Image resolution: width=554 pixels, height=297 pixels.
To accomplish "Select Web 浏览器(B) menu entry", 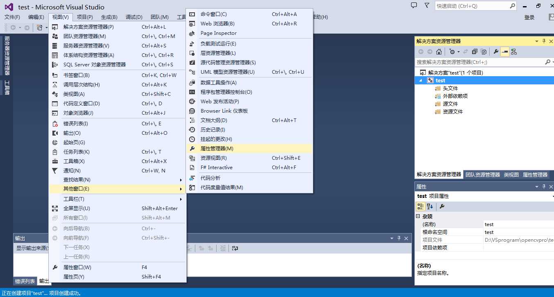I will click(249, 24).
